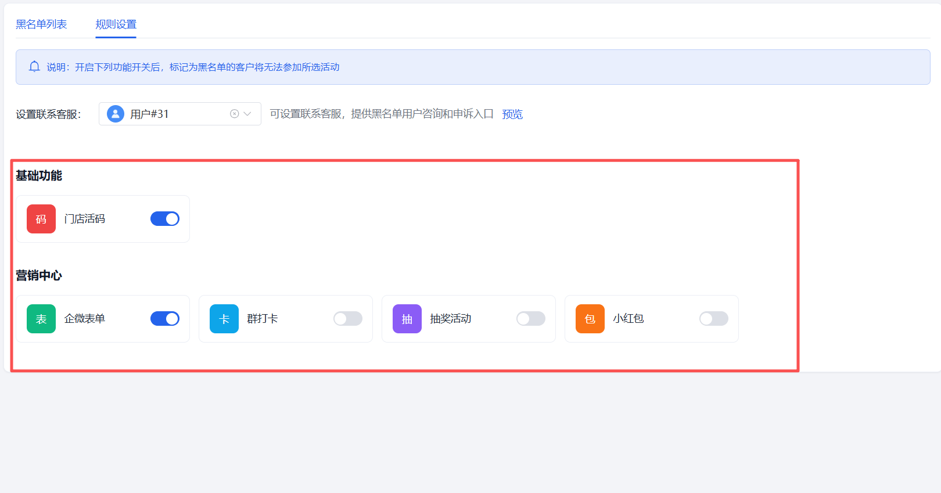Click the 设置联系客服 field label

coord(49,114)
